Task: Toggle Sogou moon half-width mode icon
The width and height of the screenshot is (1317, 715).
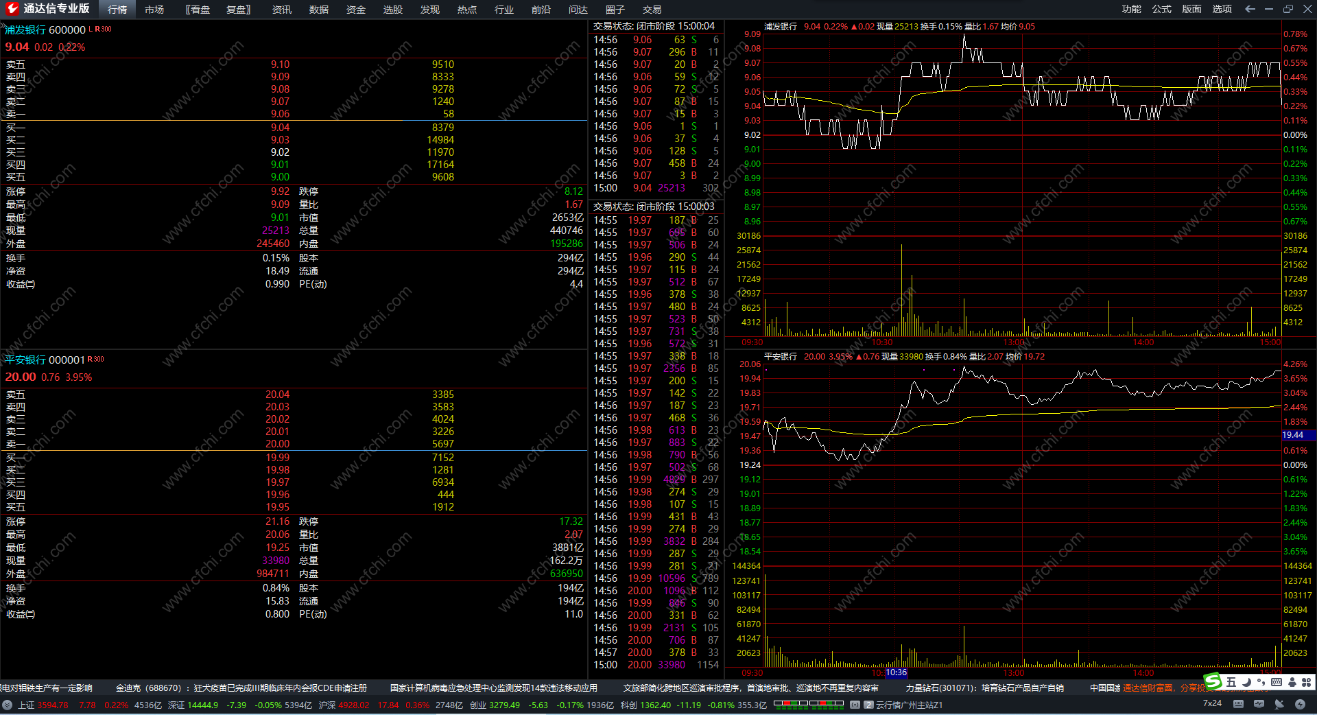Action: 1247,682
